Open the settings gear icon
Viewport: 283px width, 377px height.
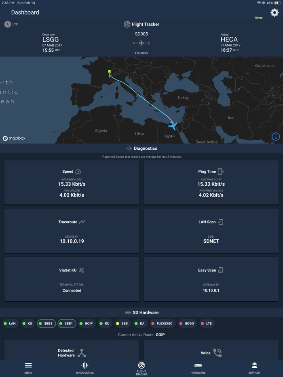275,13
